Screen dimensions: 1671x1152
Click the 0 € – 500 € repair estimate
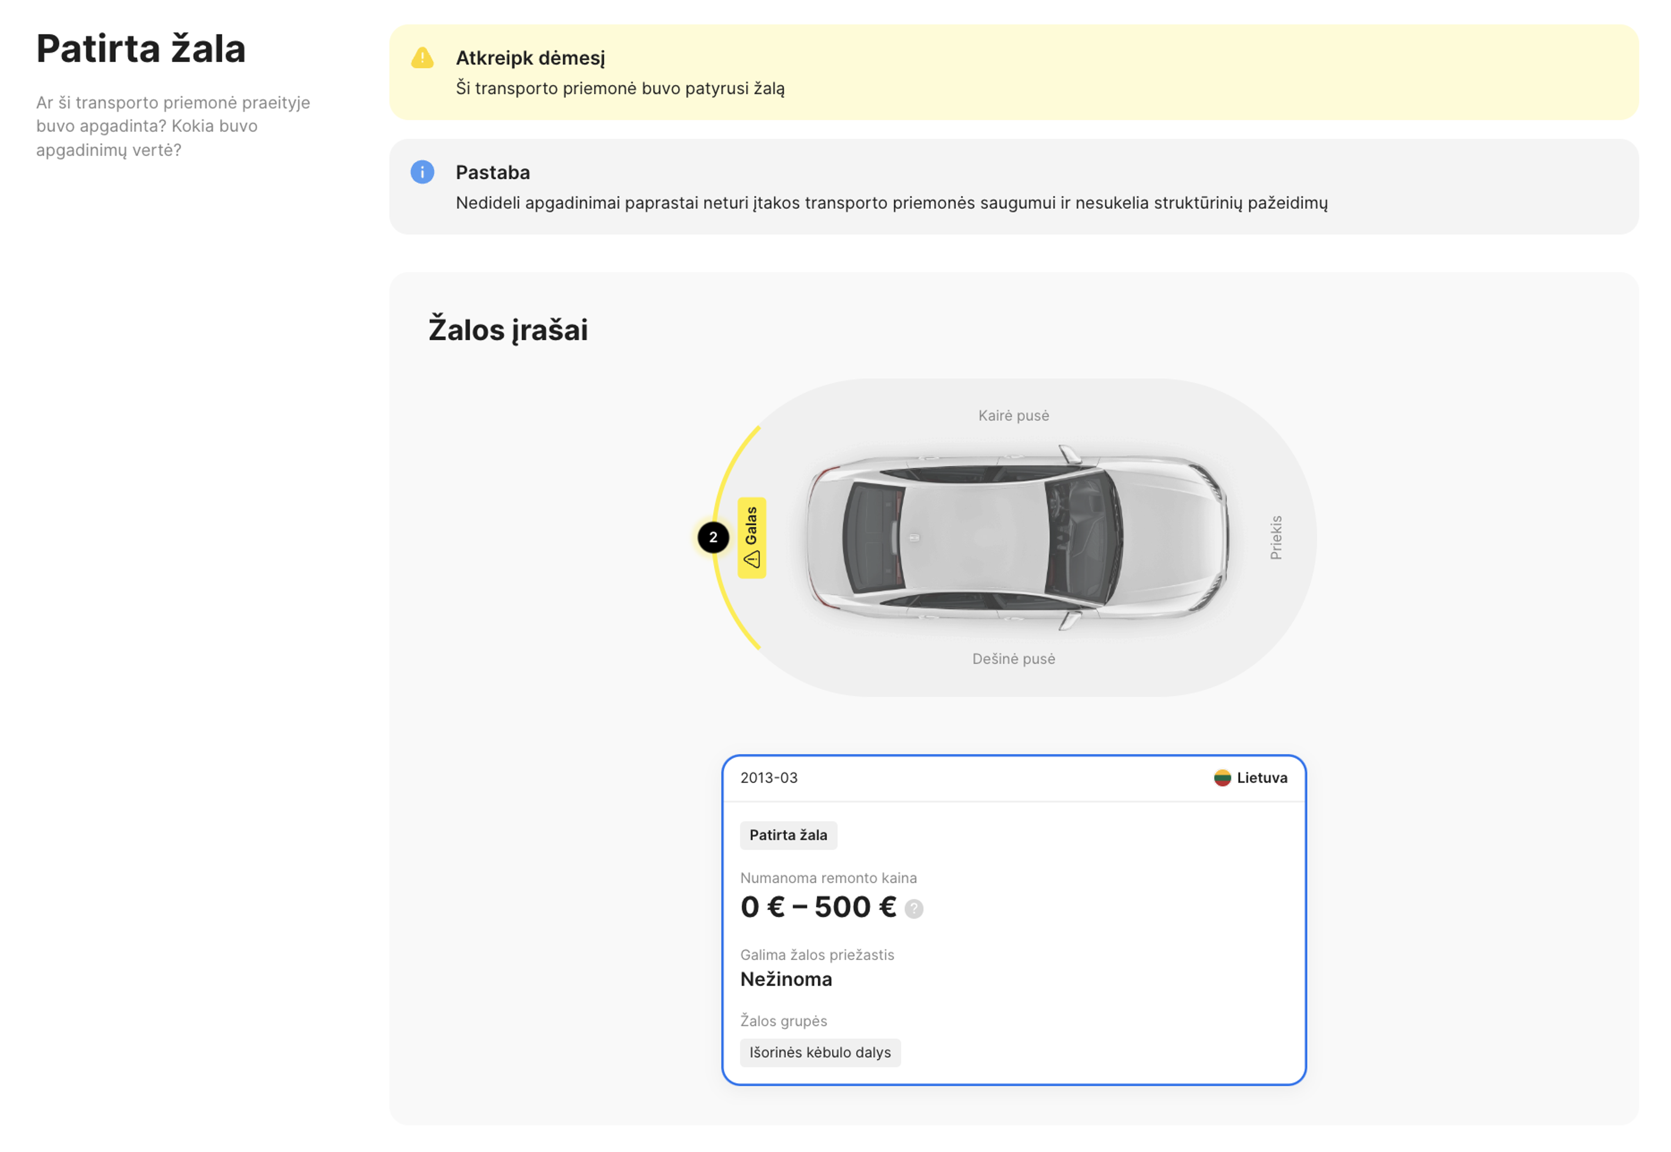point(819,908)
